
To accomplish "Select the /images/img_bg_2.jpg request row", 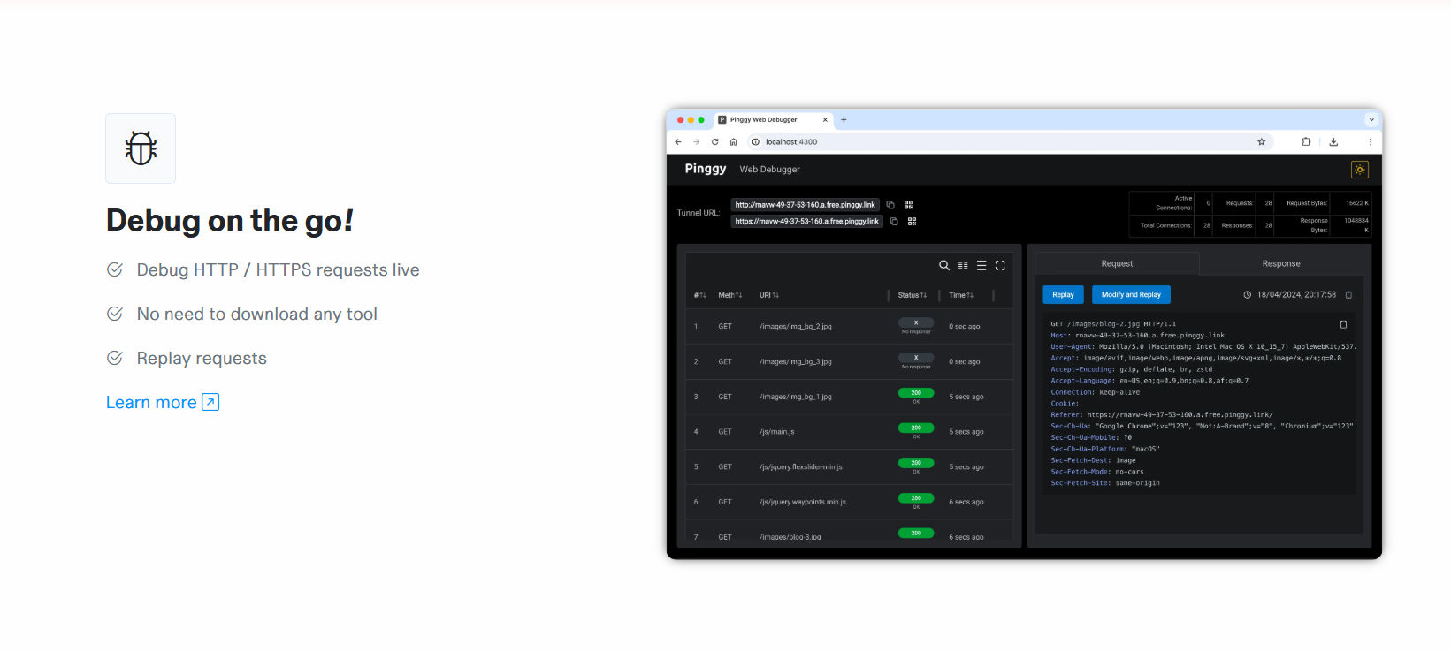I will tap(849, 327).
